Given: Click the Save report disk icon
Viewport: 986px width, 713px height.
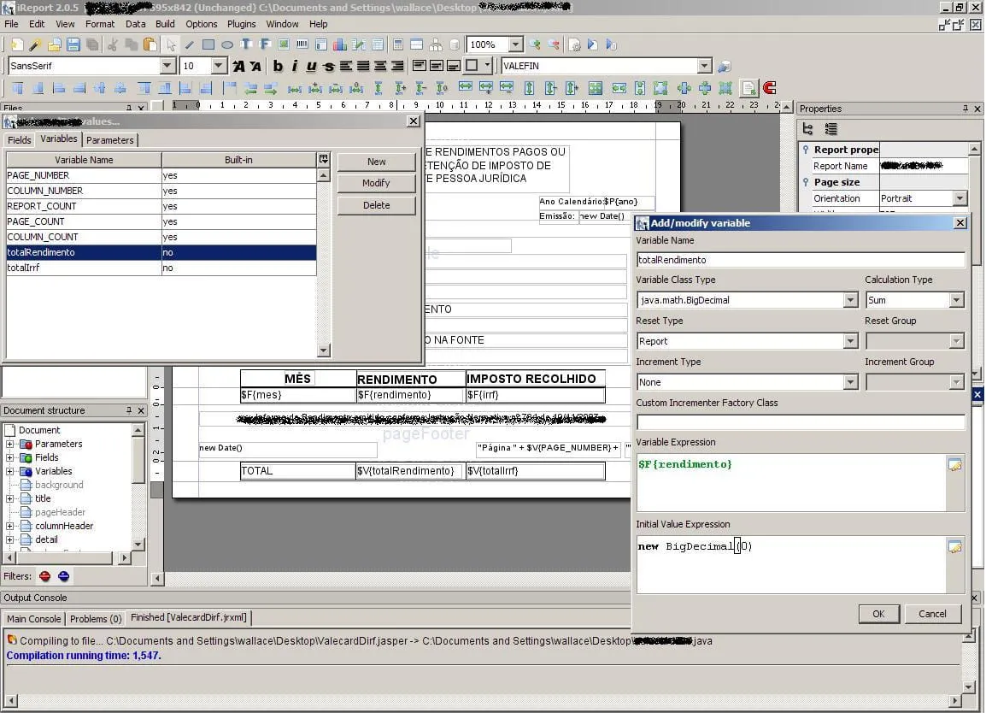Looking at the screenshot, I should click(x=73, y=44).
